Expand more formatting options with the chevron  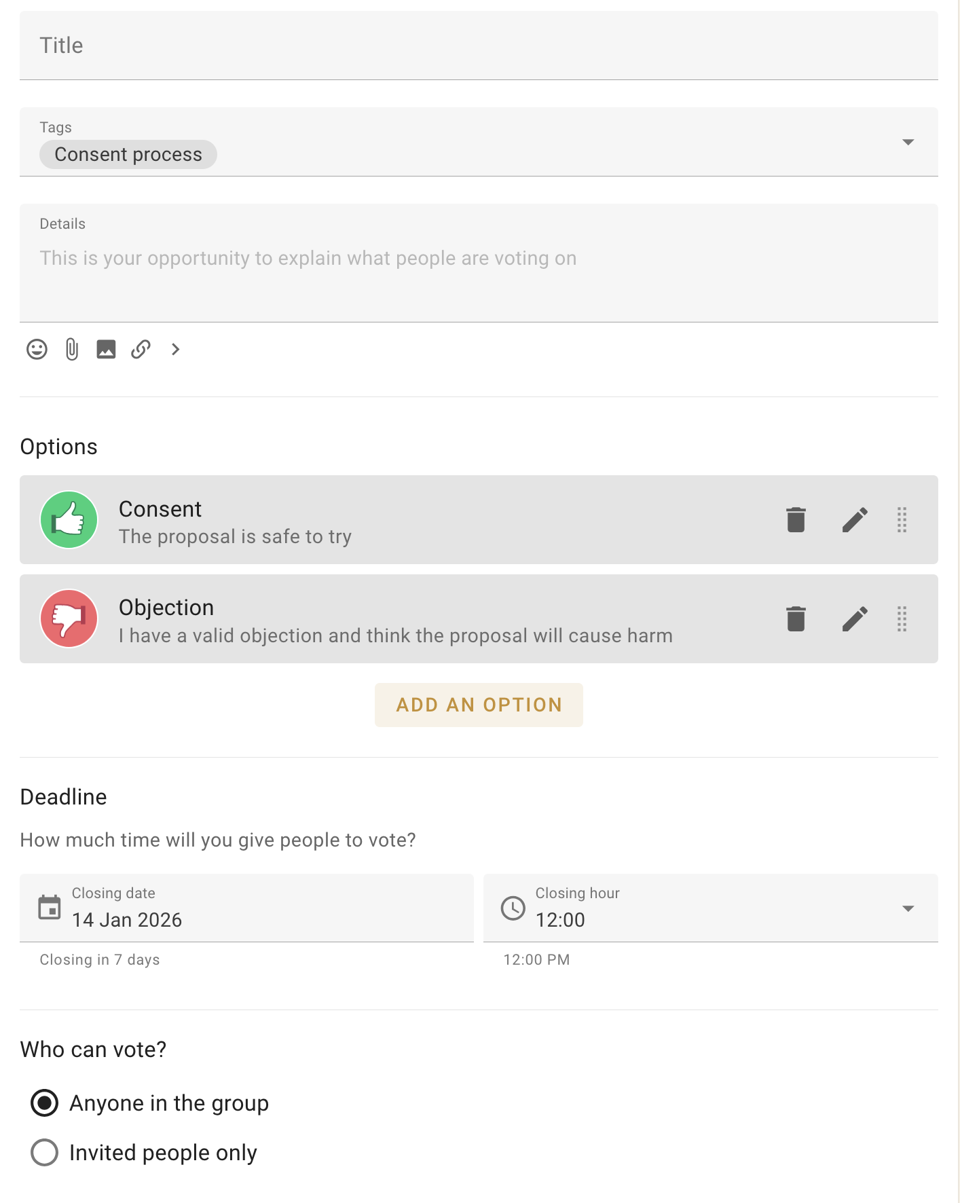175,350
